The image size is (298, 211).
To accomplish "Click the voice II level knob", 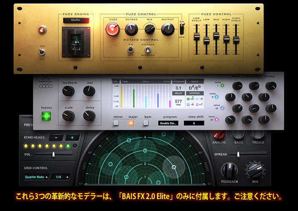I will 230,97.
